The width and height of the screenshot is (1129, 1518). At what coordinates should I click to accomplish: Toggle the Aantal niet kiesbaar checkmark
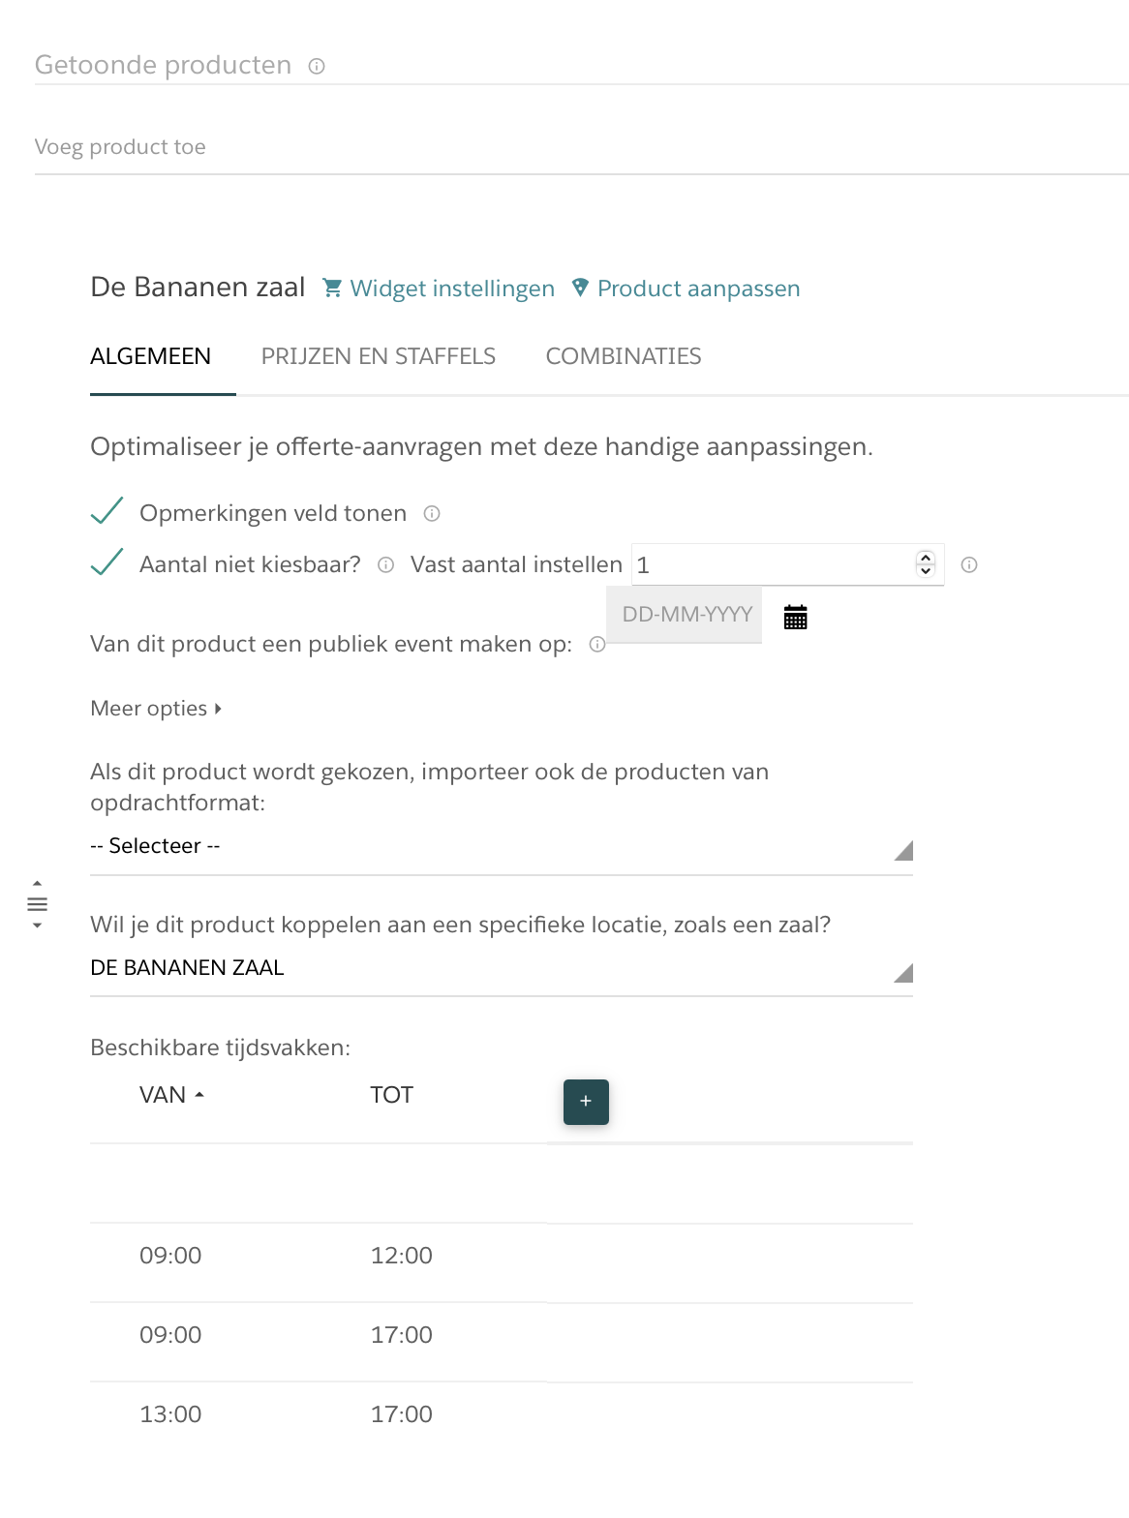(x=107, y=562)
